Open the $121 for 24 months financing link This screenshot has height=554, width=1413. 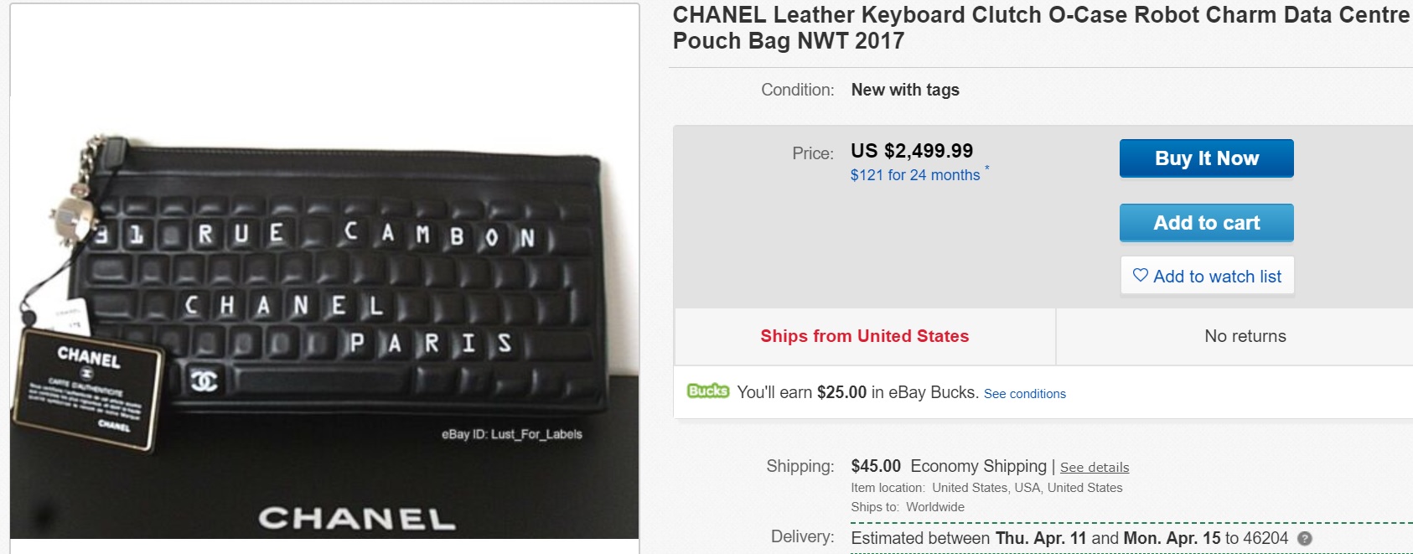914,175
